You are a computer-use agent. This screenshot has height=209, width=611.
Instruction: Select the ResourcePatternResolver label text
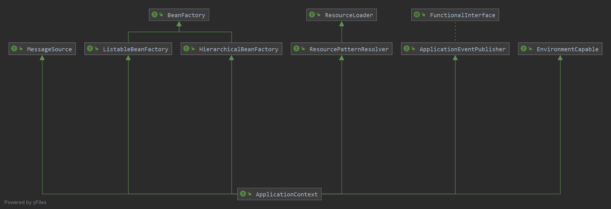pos(349,49)
